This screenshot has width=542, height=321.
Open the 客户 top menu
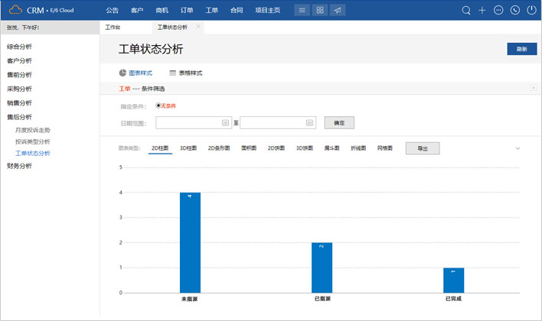tap(137, 11)
